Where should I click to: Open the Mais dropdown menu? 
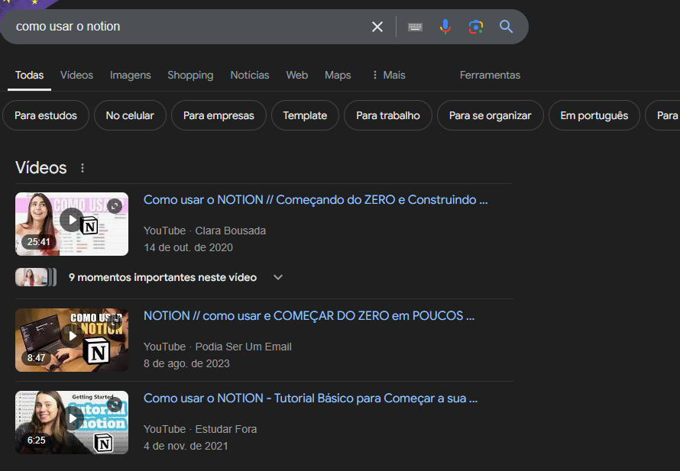tap(388, 75)
